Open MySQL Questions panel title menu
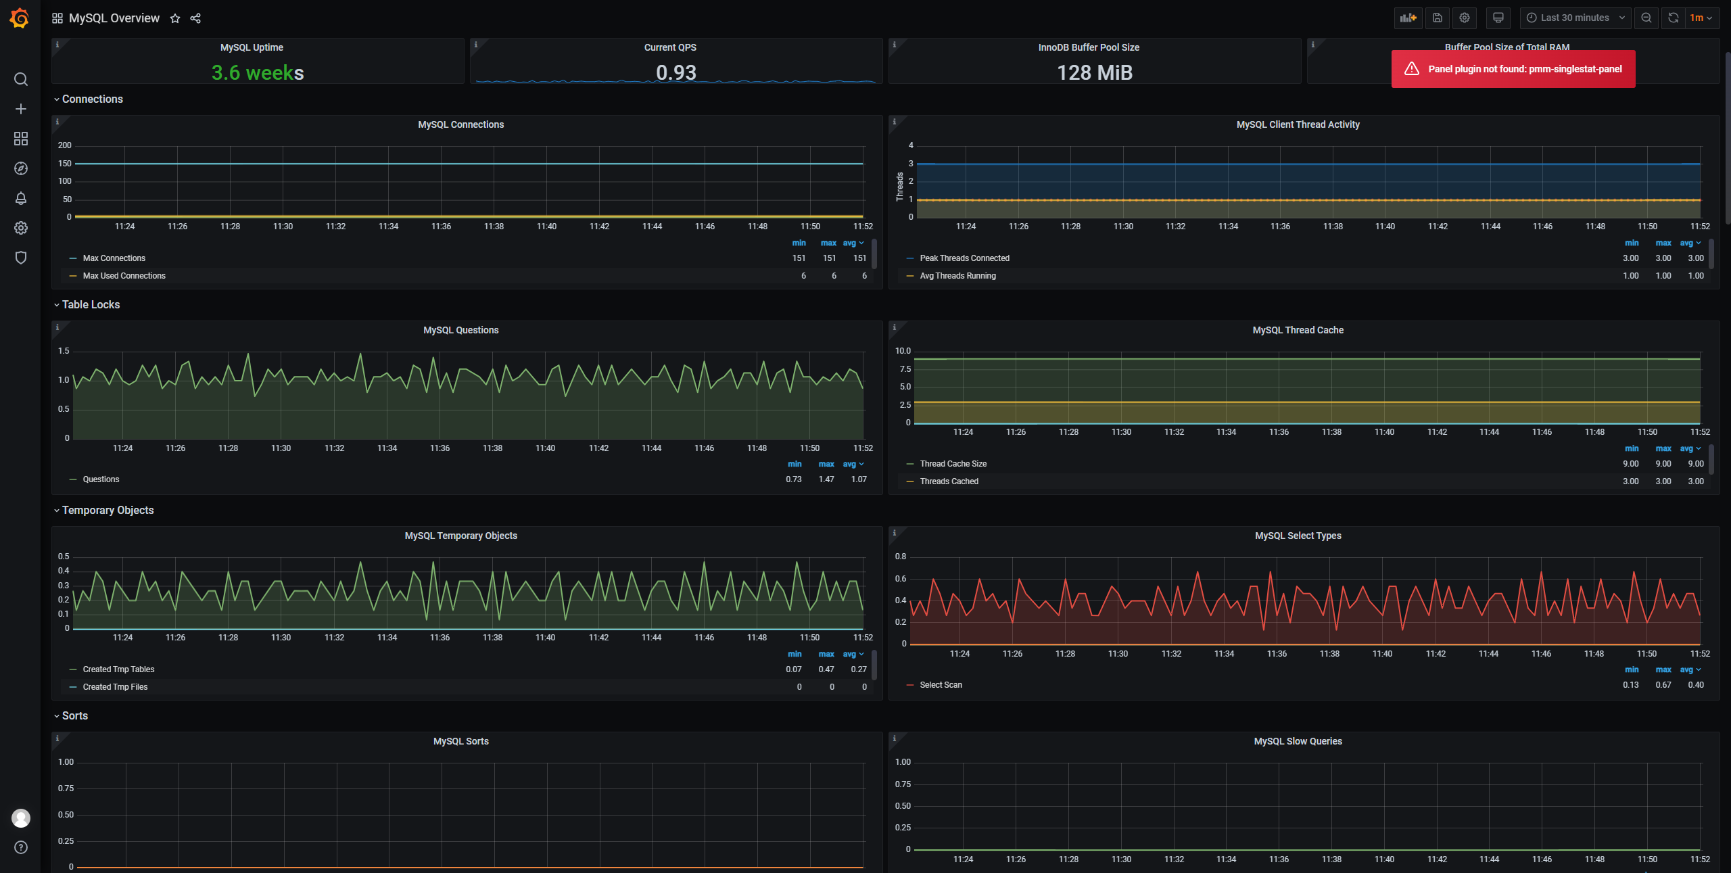 click(x=460, y=330)
